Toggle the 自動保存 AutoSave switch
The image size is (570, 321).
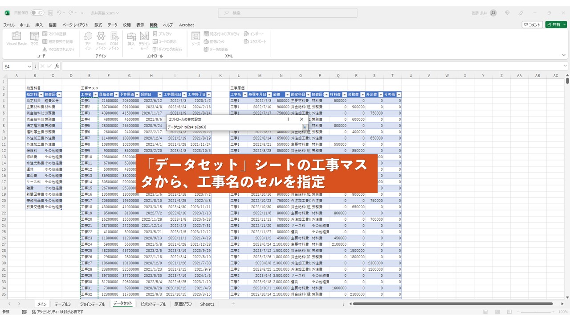[38, 13]
